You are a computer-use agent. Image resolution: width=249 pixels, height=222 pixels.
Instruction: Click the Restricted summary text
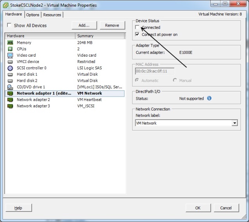(86, 62)
